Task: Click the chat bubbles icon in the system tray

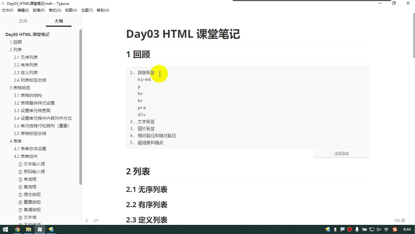Action: [328, 229]
